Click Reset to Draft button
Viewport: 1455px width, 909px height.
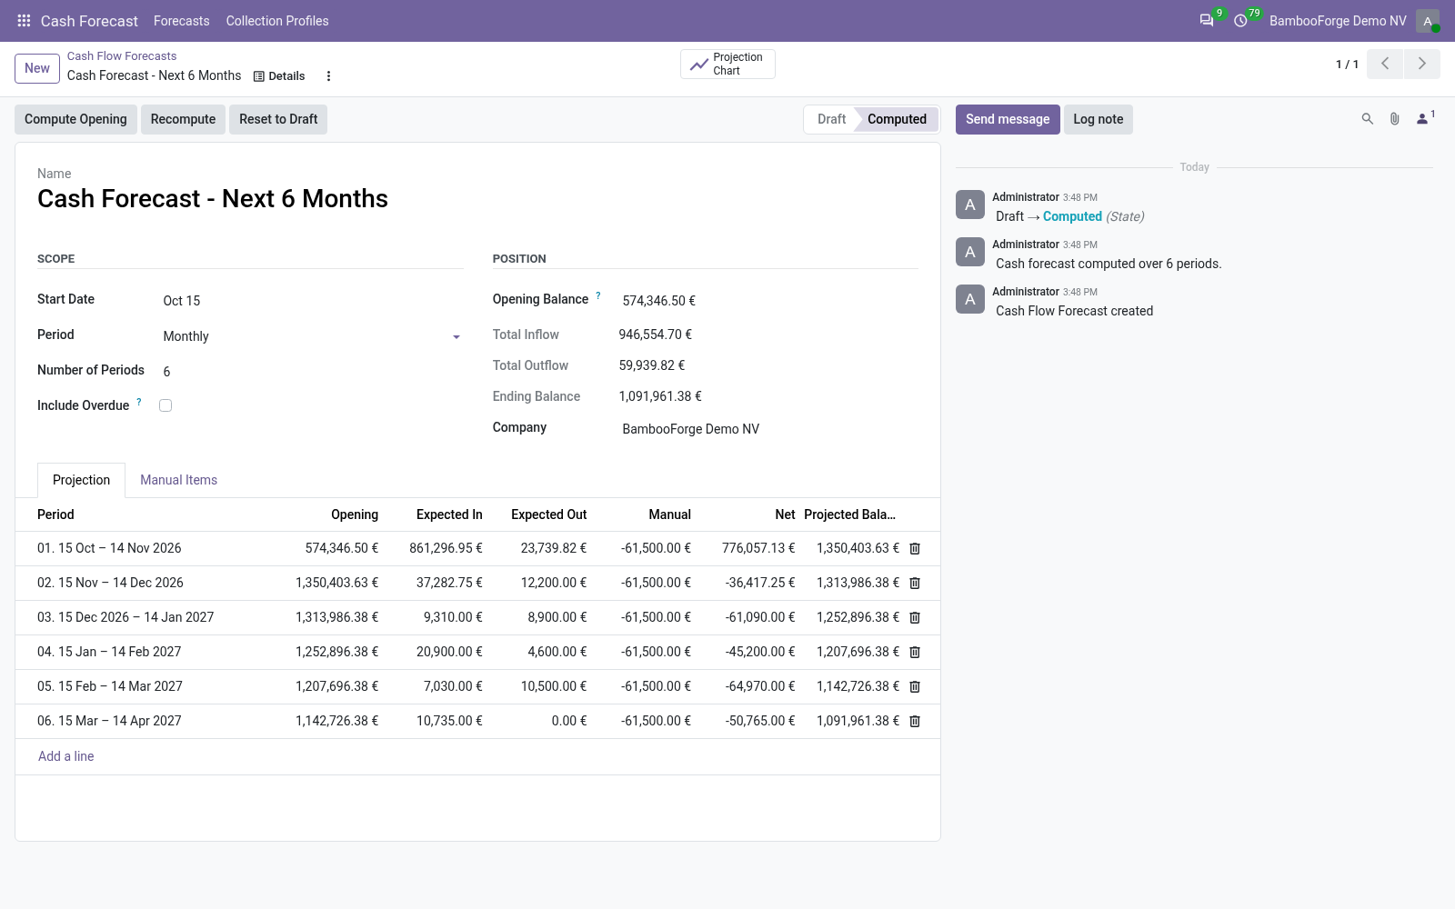click(278, 119)
